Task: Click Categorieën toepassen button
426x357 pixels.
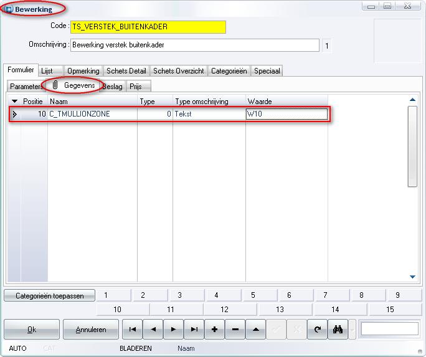Action: point(50,295)
